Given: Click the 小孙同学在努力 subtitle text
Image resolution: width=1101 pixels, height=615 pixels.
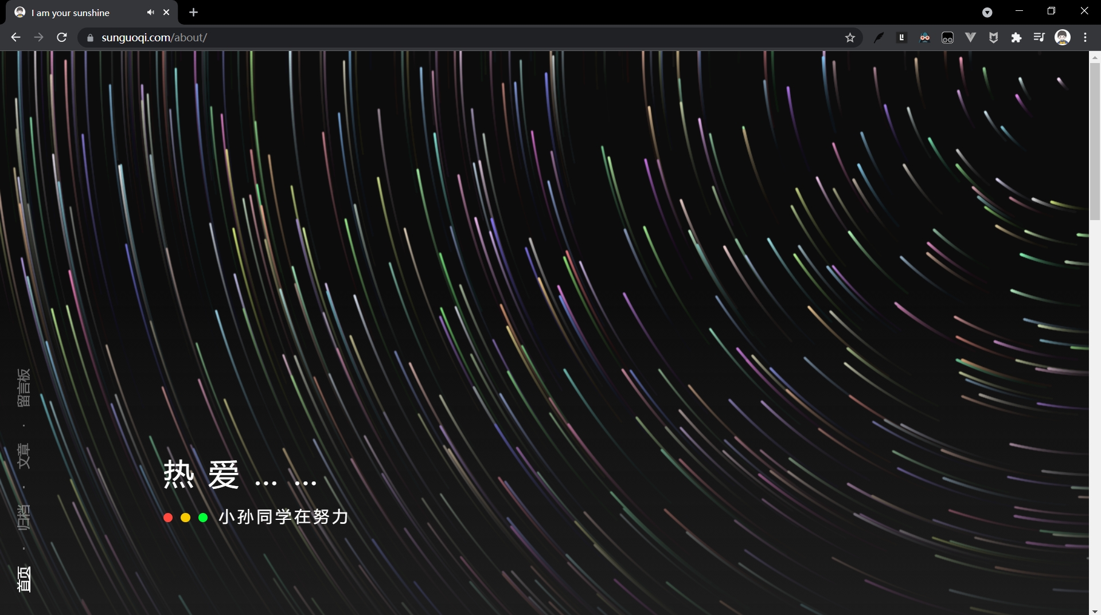Looking at the screenshot, I should tap(284, 517).
